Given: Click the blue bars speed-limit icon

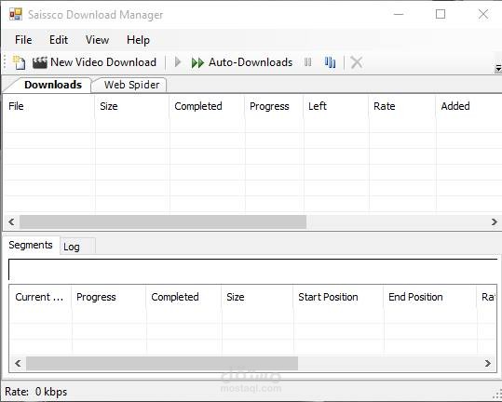Looking at the screenshot, I should 330,62.
